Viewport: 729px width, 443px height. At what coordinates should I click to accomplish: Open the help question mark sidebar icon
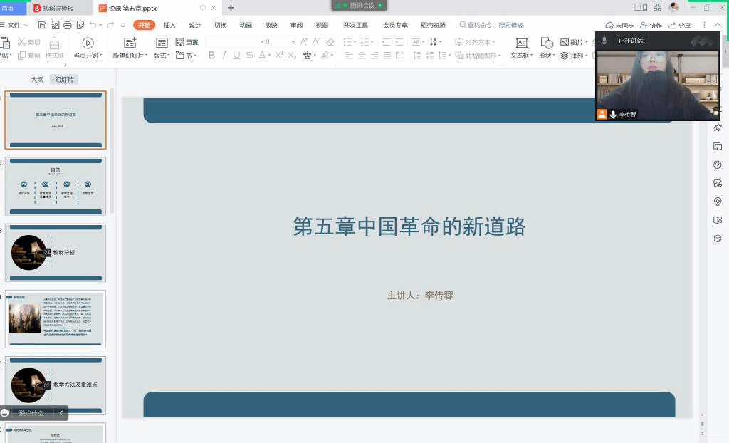tap(718, 165)
